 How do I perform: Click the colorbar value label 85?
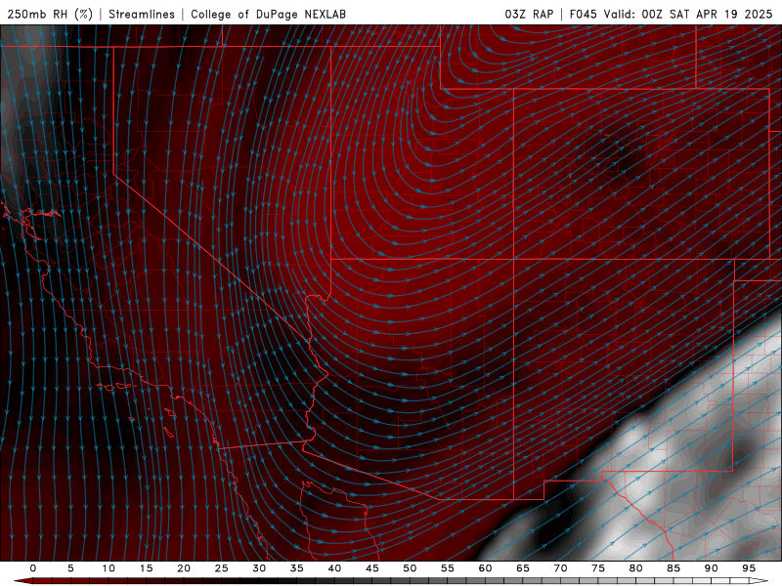point(673,568)
